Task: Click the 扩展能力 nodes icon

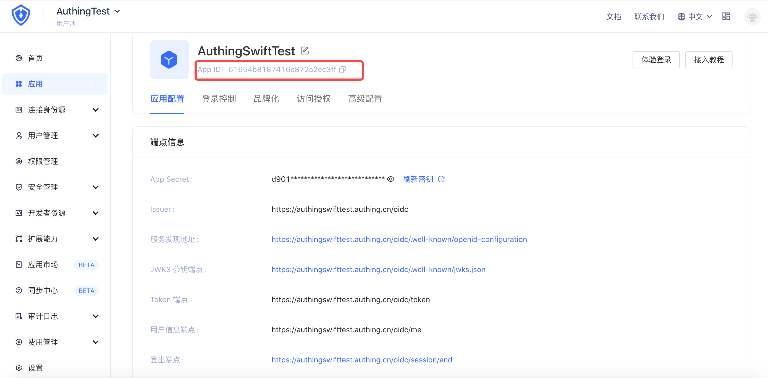Action: tap(19, 239)
